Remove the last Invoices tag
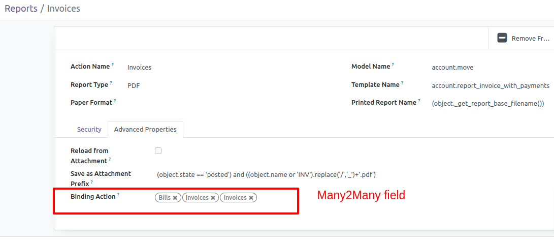 251,198
